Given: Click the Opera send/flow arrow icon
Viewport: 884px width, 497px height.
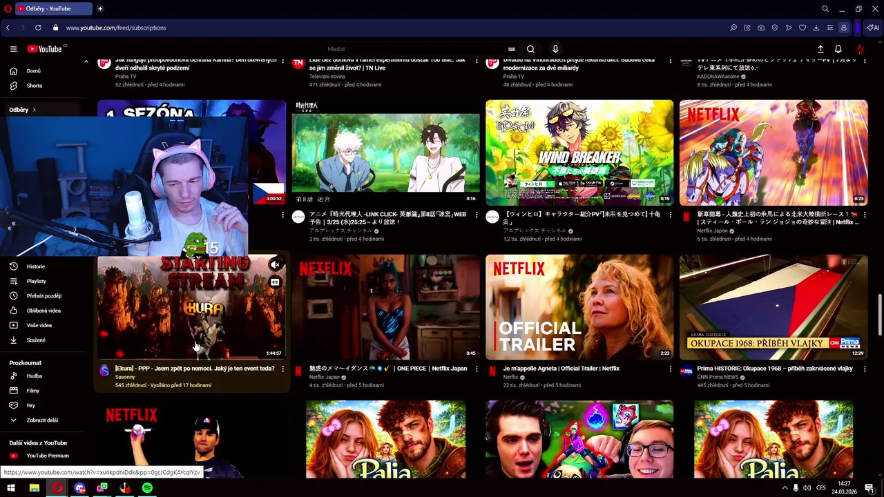Looking at the screenshot, I should point(789,28).
